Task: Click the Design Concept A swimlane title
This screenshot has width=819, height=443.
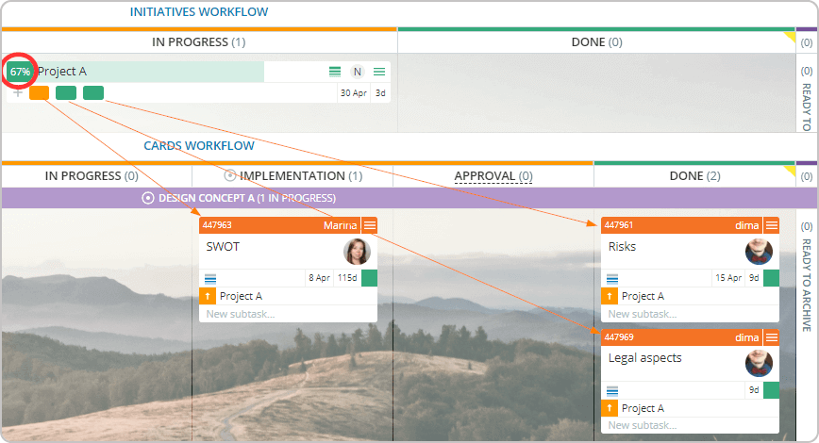Action: pyautogui.click(x=247, y=198)
